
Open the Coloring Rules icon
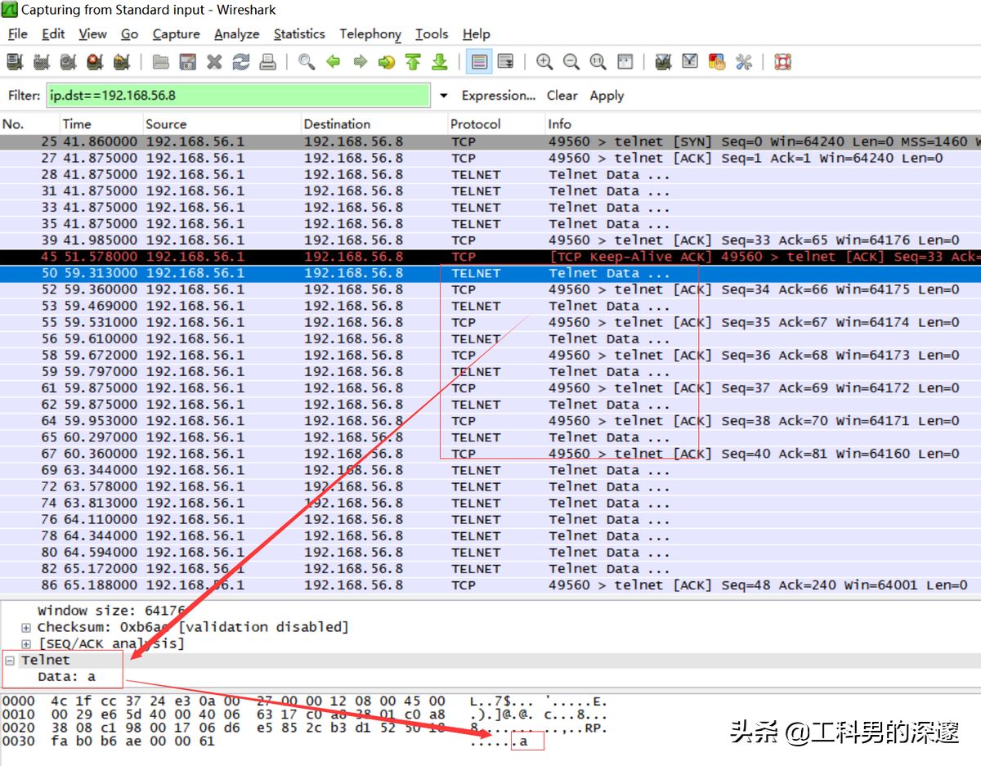[717, 62]
